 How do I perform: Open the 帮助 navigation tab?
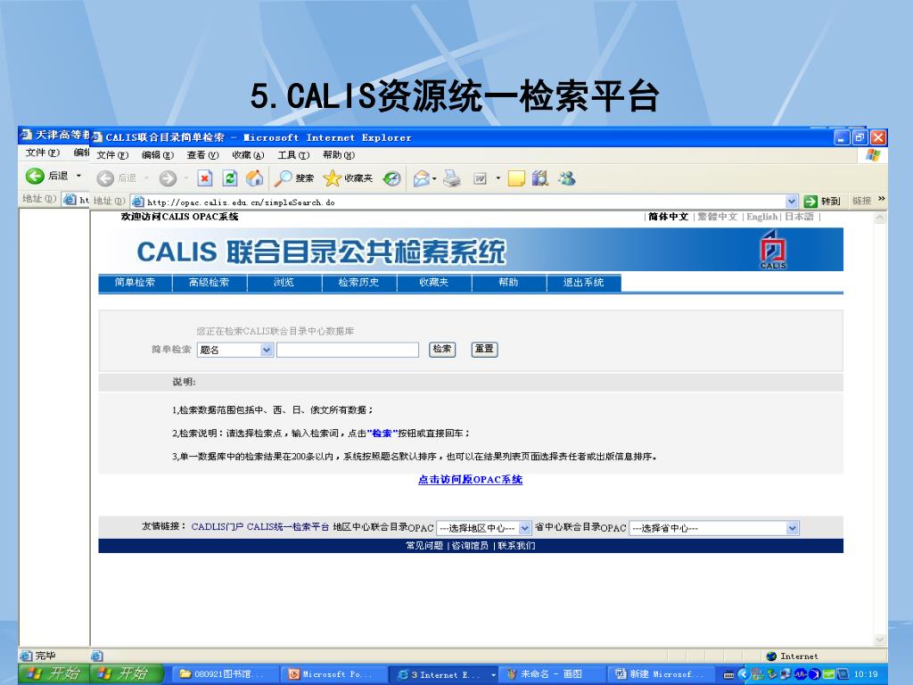click(x=509, y=283)
